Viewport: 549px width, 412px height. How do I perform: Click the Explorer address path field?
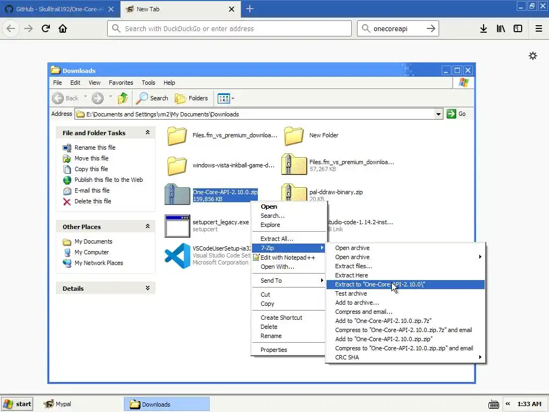[258, 114]
